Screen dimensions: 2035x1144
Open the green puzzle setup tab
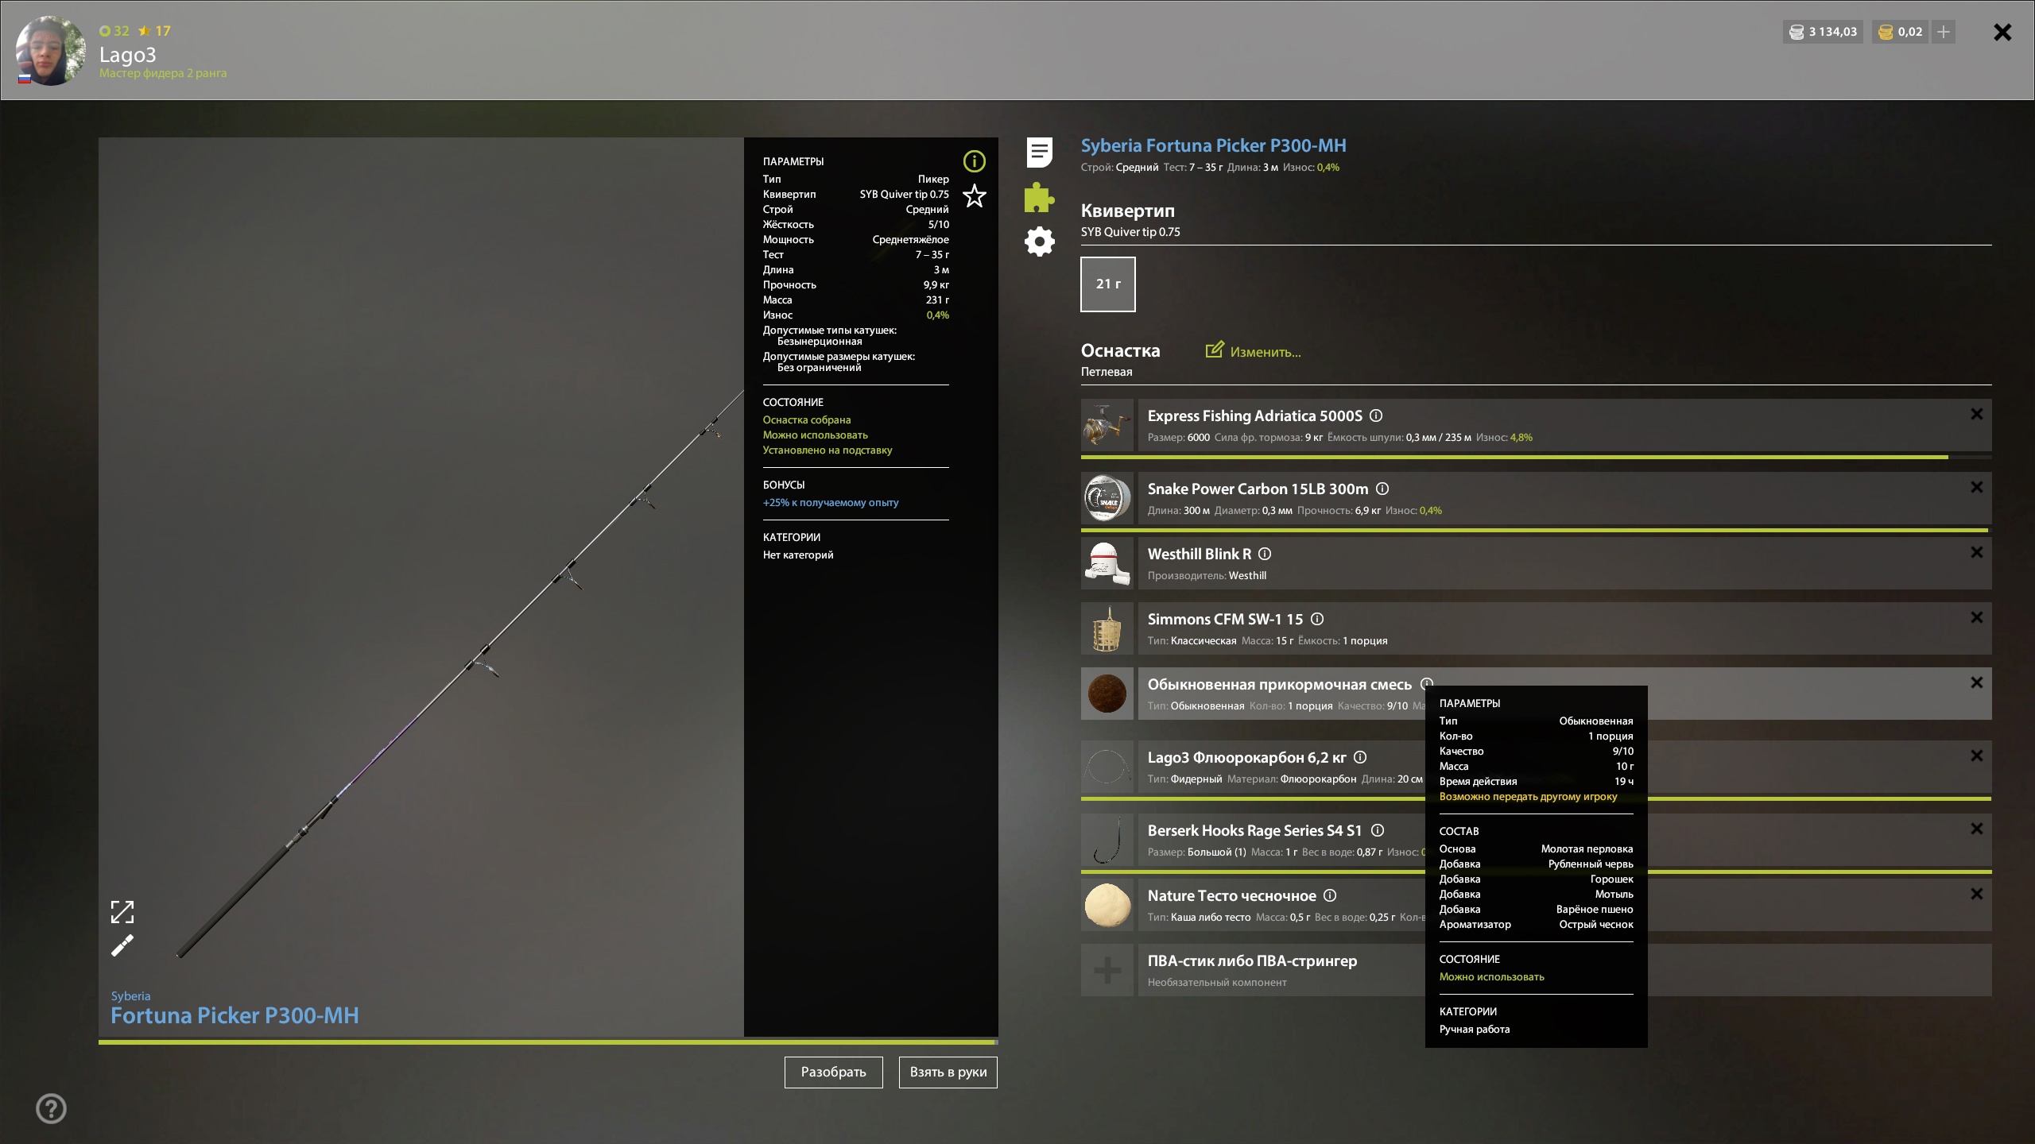click(x=1039, y=197)
